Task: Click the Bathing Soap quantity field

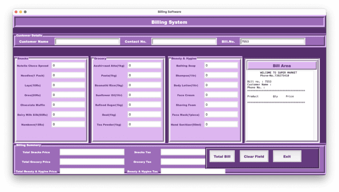Action: pyautogui.click(x=221, y=65)
